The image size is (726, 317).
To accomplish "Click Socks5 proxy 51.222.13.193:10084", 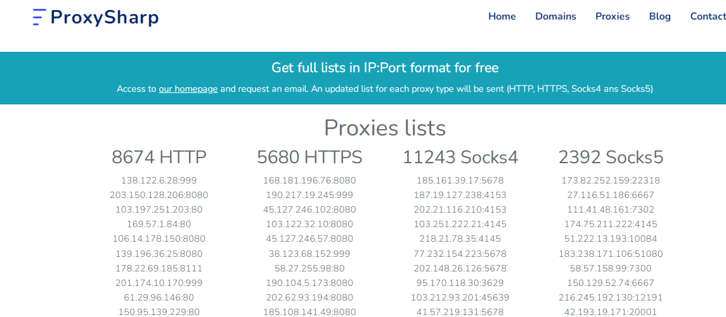I will point(611,239).
